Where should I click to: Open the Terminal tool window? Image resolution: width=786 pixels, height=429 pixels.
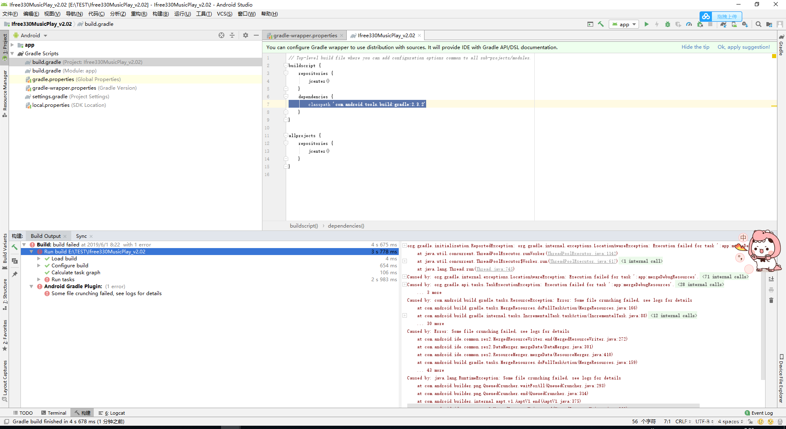click(54, 413)
